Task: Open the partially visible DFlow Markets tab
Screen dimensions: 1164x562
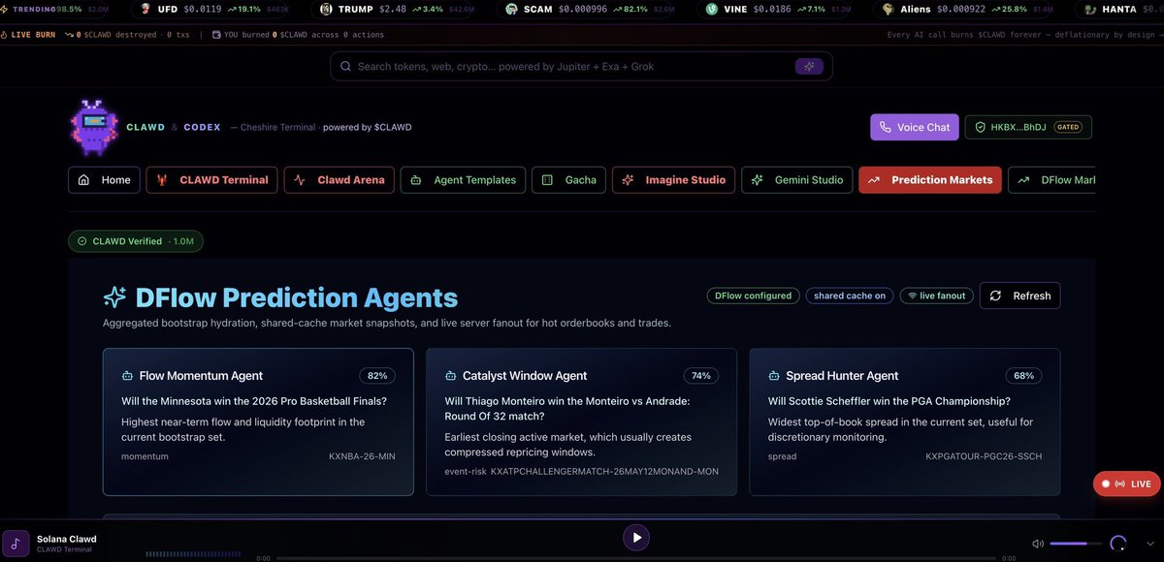Action: [x=1051, y=180]
